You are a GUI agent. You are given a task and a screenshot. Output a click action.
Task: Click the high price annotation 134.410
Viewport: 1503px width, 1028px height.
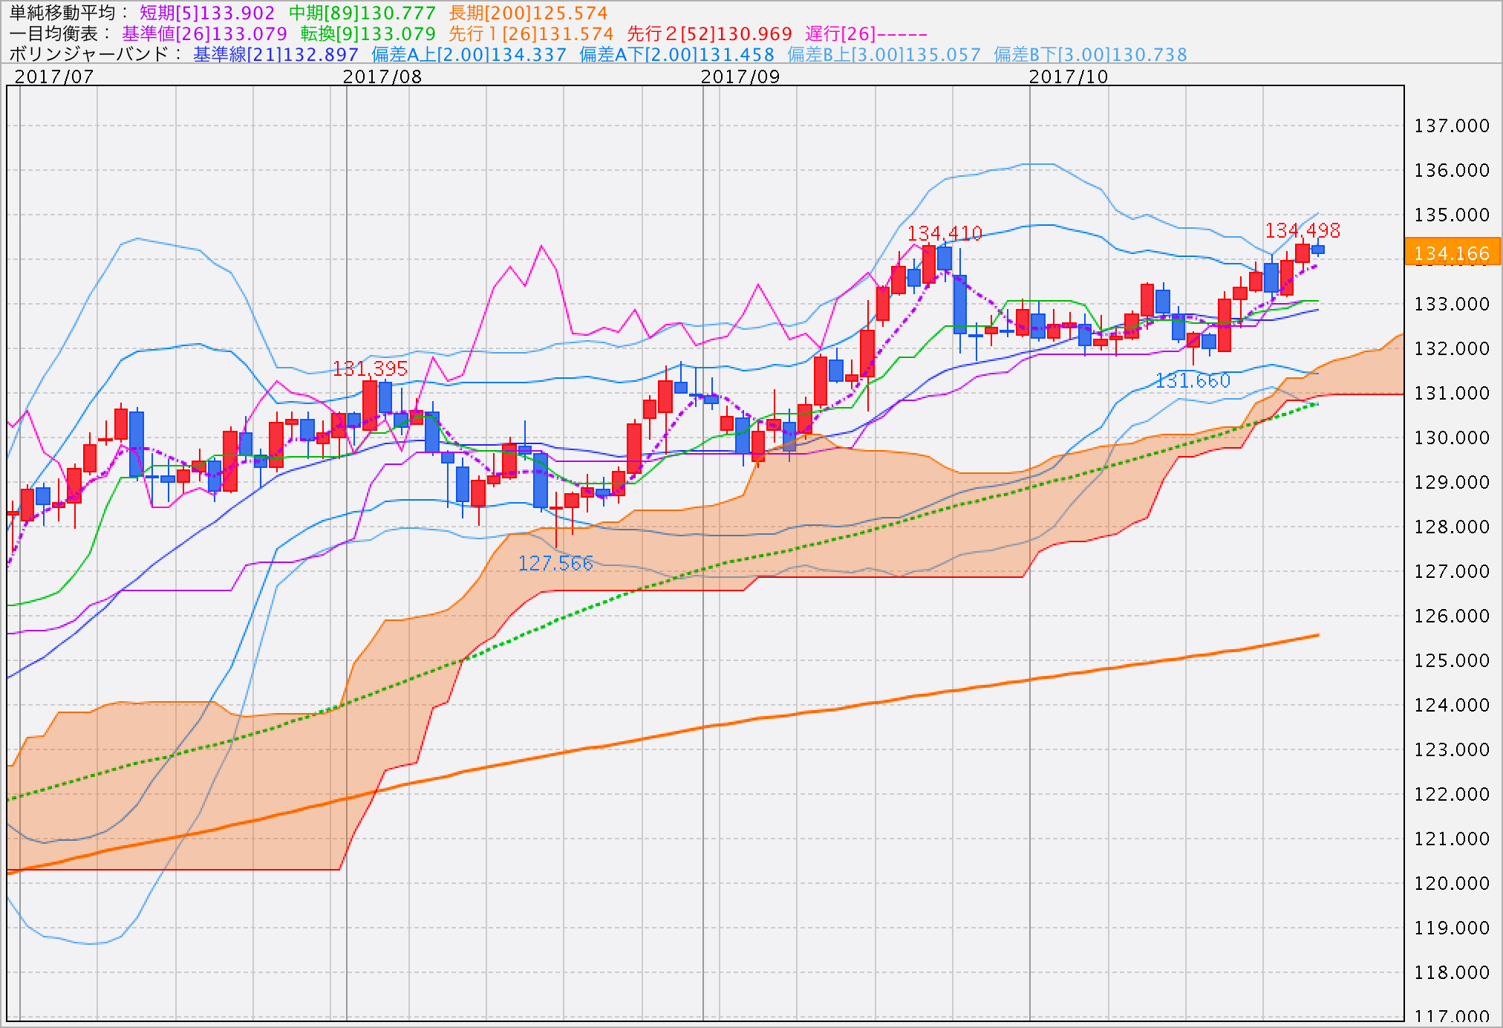945,233
